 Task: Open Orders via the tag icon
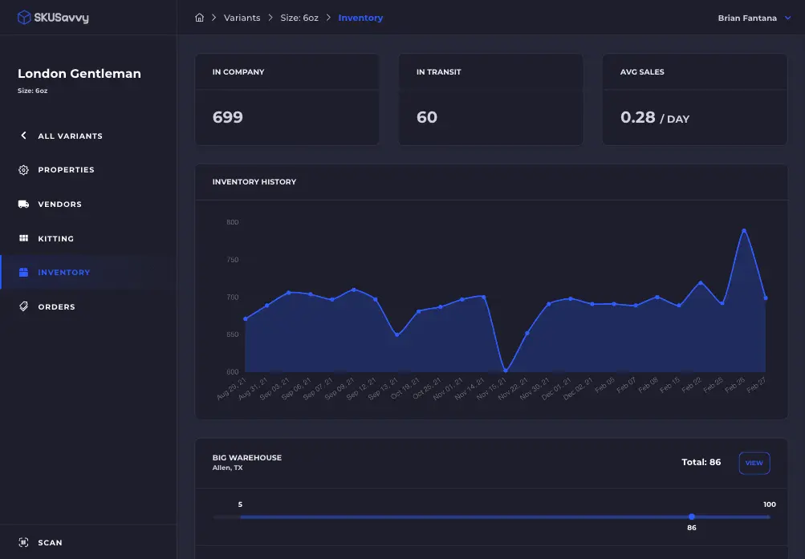(x=23, y=307)
